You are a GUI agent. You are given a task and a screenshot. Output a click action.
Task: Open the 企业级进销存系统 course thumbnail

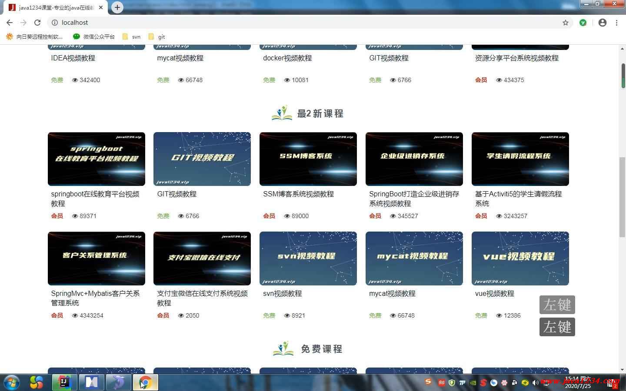pyautogui.click(x=414, y=159)
